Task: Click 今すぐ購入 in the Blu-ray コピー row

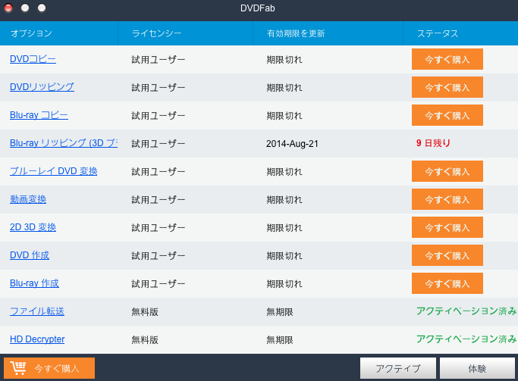Action: point(447,115)
